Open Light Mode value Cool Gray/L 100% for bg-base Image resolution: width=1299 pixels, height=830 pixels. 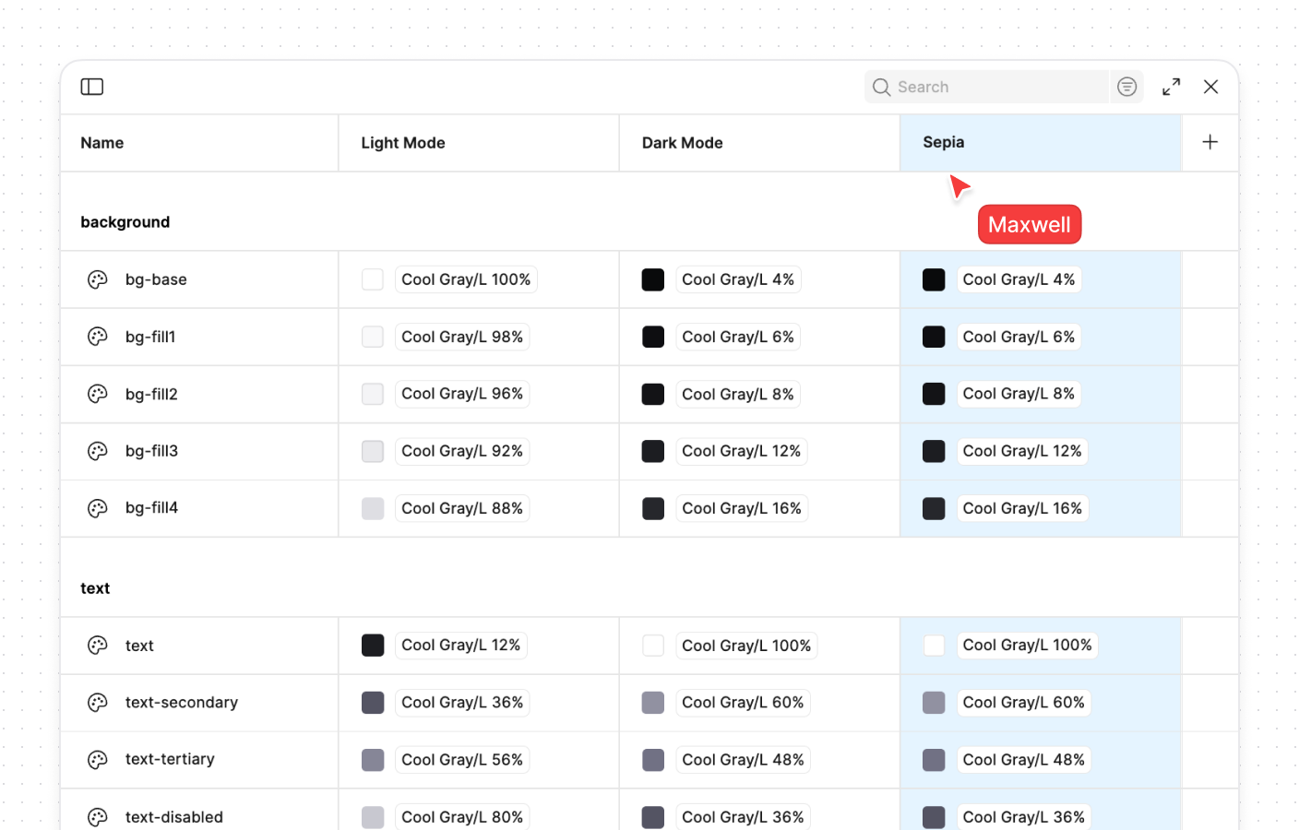(466, 279)
